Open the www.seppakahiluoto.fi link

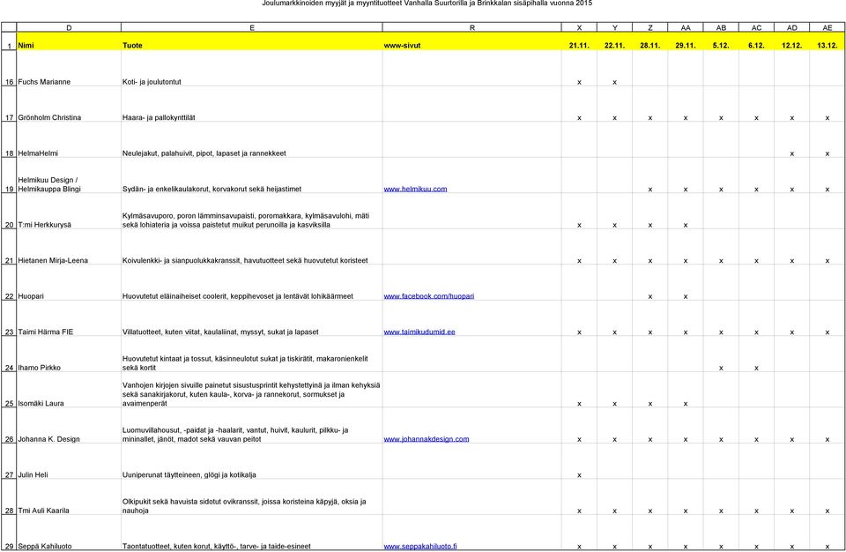coord(420,546)
